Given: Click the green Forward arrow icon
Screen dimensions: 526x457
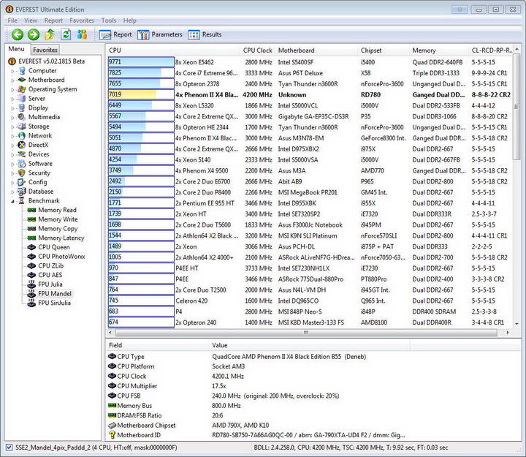Looking at the screenshot, I should coord(33,34).
